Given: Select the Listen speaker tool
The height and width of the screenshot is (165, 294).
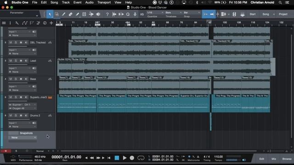Looking at the screenshot, I should pyautogui.click(x=98, y=14).
